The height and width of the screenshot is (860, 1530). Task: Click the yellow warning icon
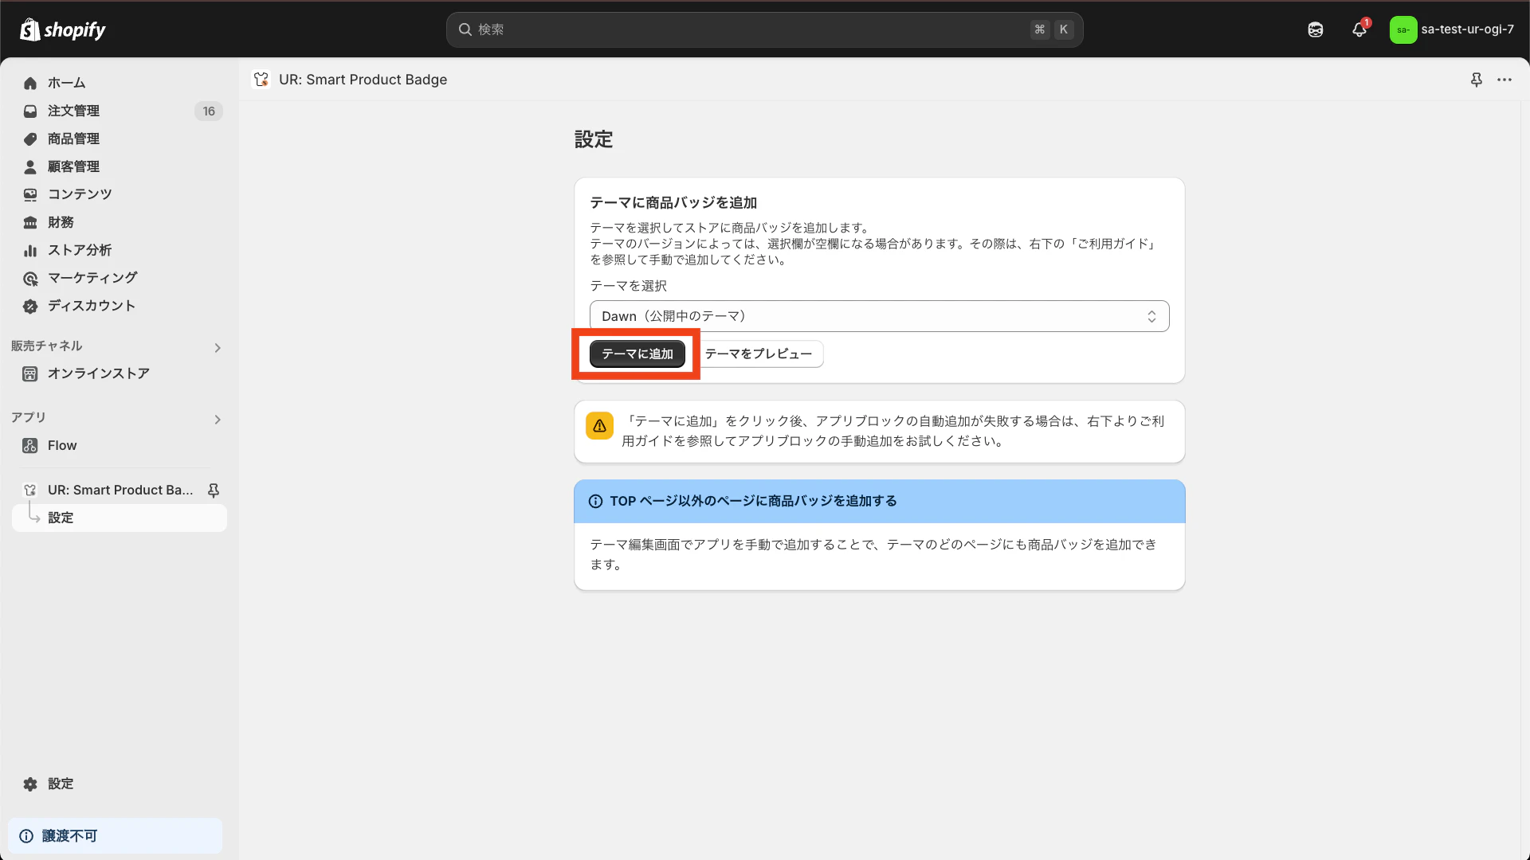tap(599, 425)
